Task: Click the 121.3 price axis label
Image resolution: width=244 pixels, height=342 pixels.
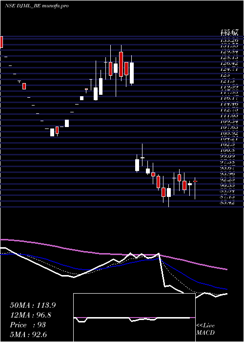Action: pyautogui.click(x=228, y=81)
